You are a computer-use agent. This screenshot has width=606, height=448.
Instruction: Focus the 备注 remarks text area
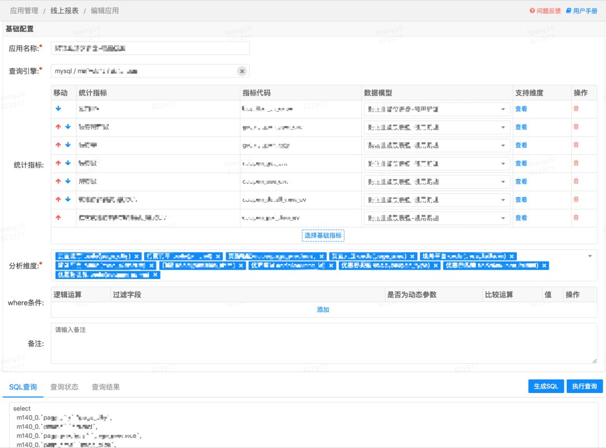point(324,343)
